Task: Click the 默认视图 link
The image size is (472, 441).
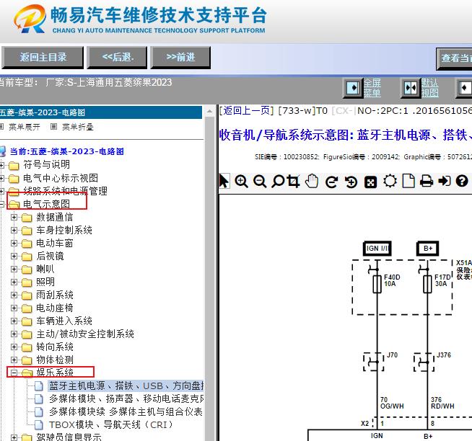Action: click(x=430, y=88)
